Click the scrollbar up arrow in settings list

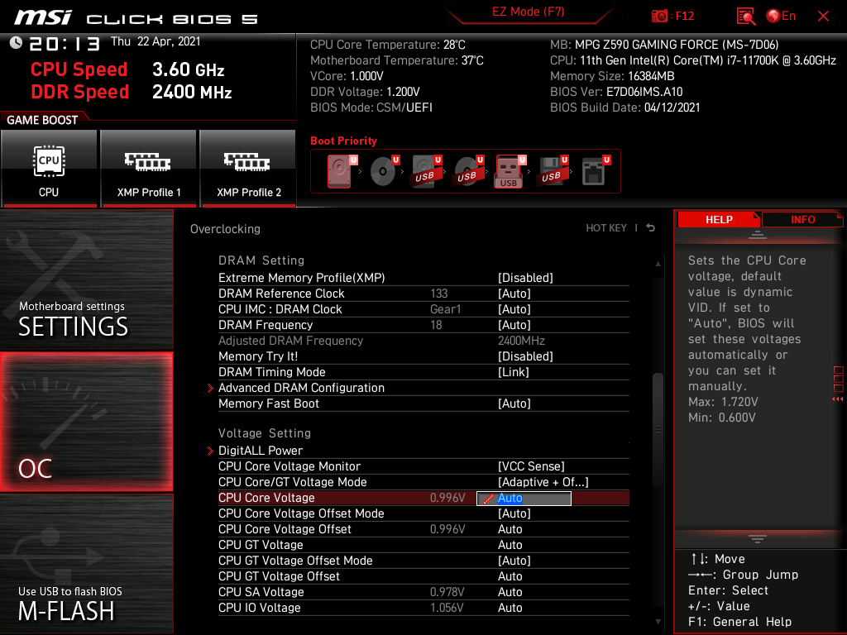pyautogui.click(x=658, y=264)
